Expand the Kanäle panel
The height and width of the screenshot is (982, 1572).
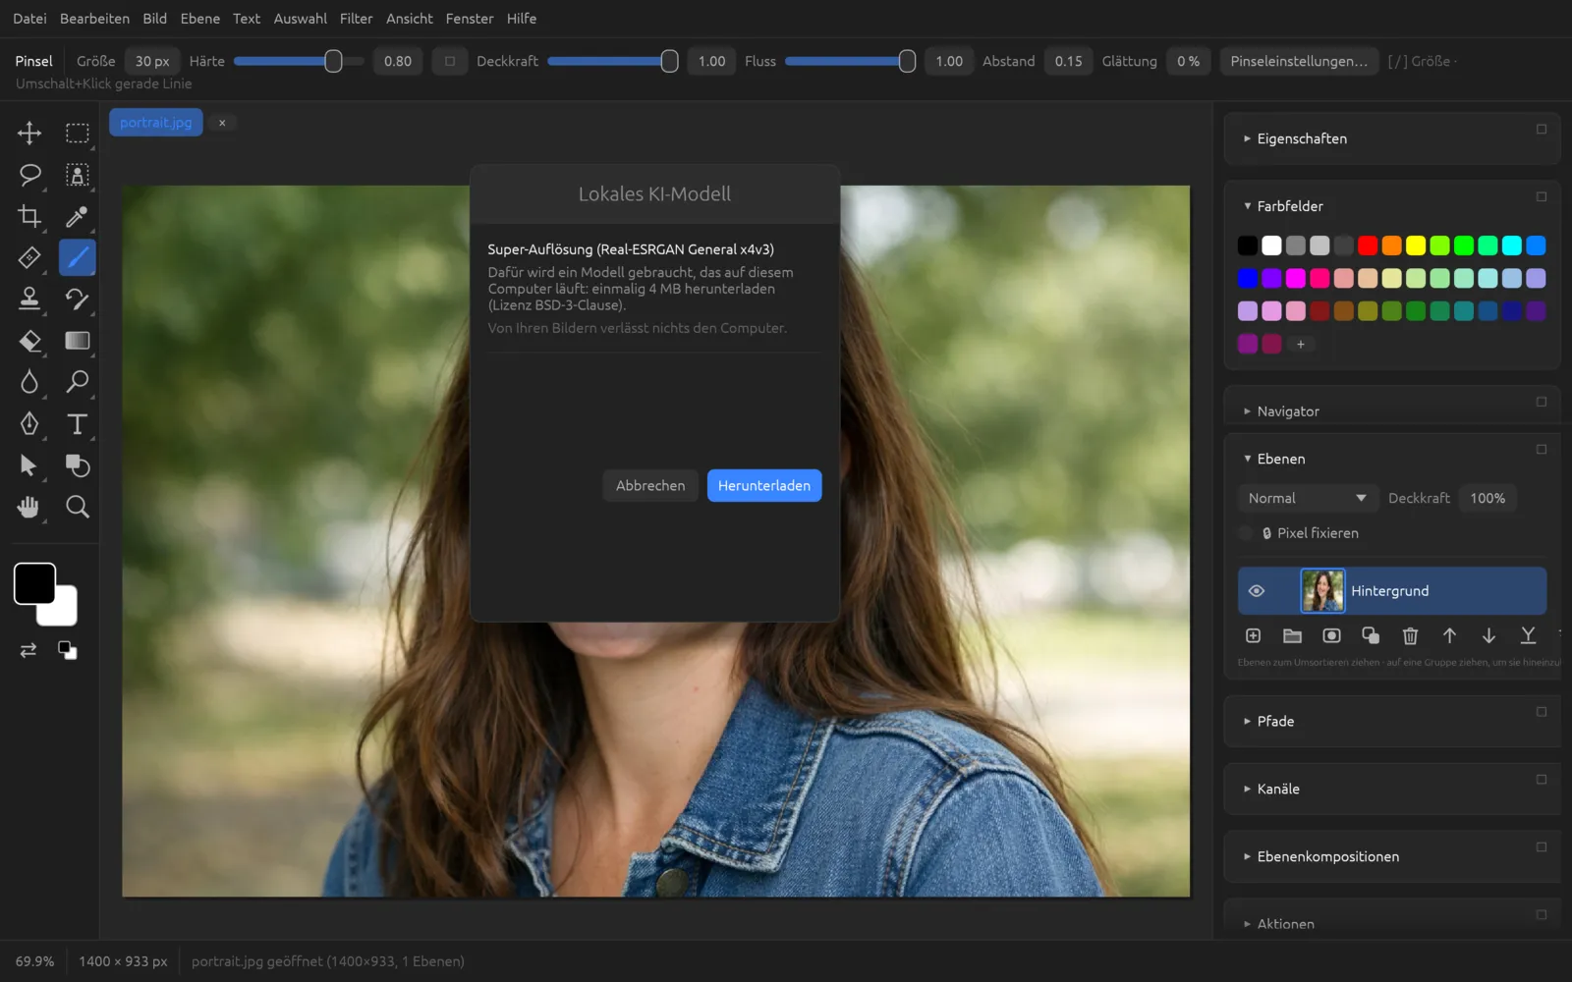coord(1277,789)
